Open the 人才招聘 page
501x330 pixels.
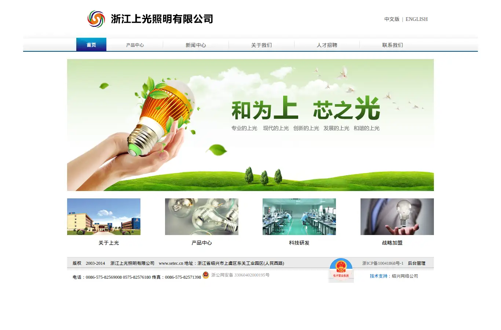pos(327,45)
